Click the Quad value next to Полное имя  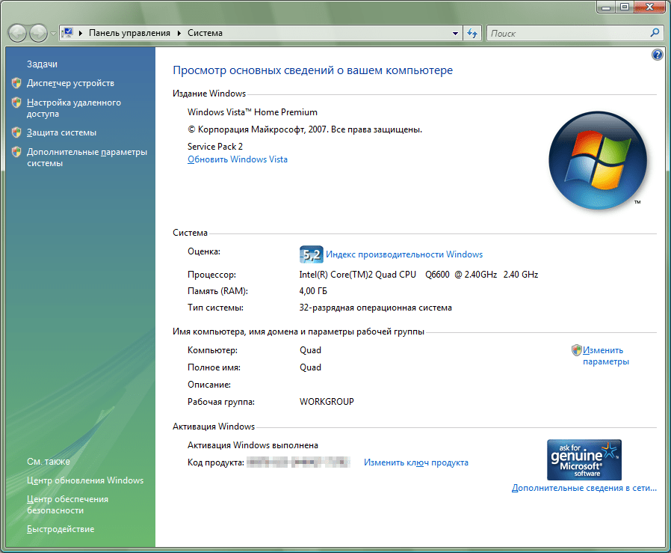[x=310, y=367]
